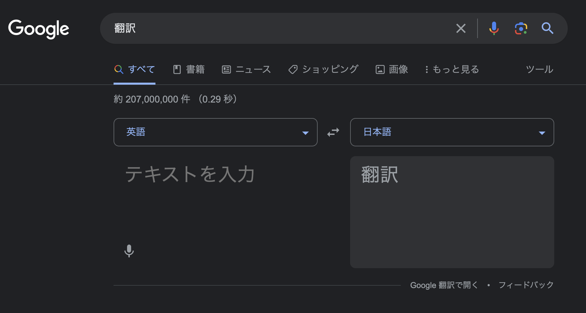Open the ショッピング results
Screen dimensions: 586x313
tap(322, 69)
